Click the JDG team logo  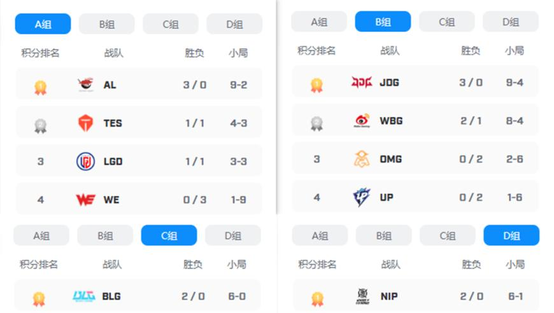point(362,82)
